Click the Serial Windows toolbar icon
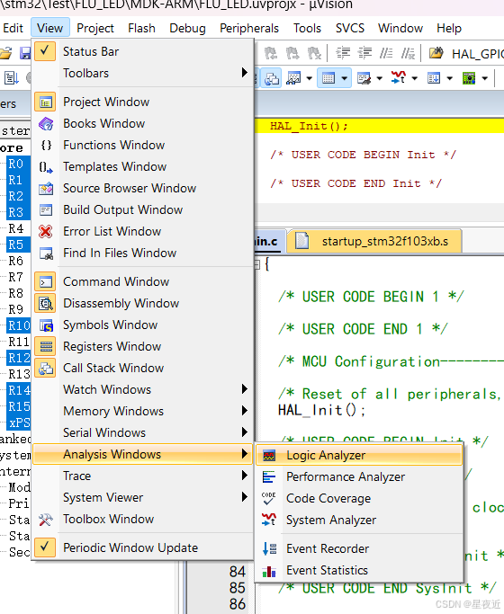The height and width of the screenshot is (614, 504). click(364, 78)
